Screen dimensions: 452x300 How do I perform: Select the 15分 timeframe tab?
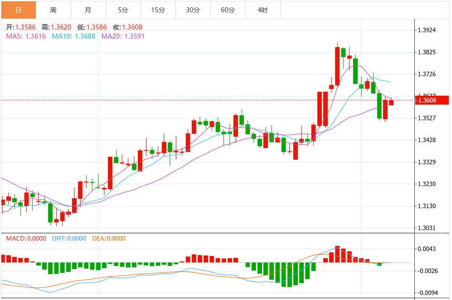coord(158,10)
